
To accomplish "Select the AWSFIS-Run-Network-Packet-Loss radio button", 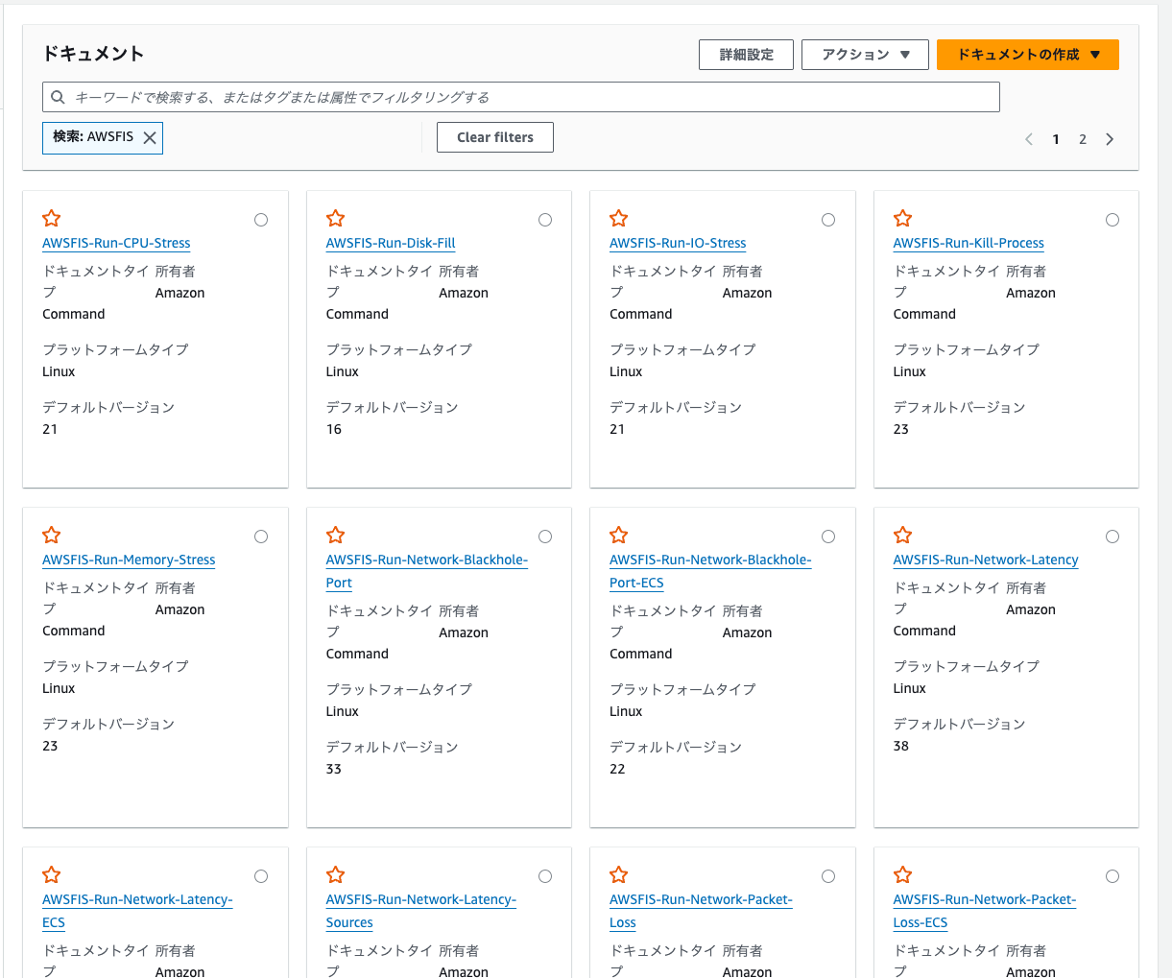I will click(x=828, y=876).
